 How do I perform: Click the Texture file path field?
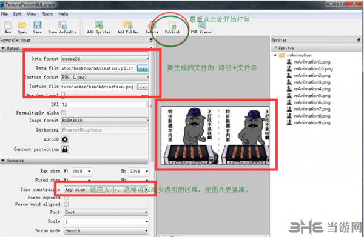pos(98,87)
